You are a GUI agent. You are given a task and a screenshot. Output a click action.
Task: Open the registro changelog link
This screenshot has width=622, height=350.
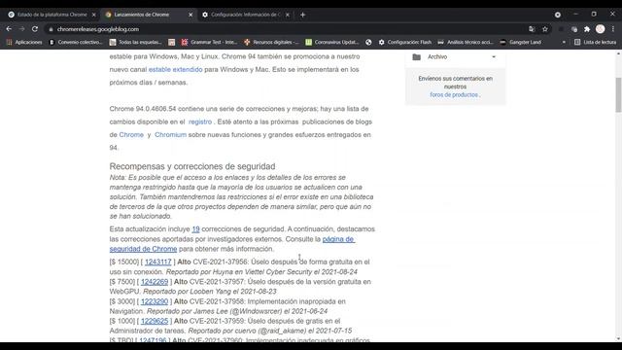[x=200, y=122]
